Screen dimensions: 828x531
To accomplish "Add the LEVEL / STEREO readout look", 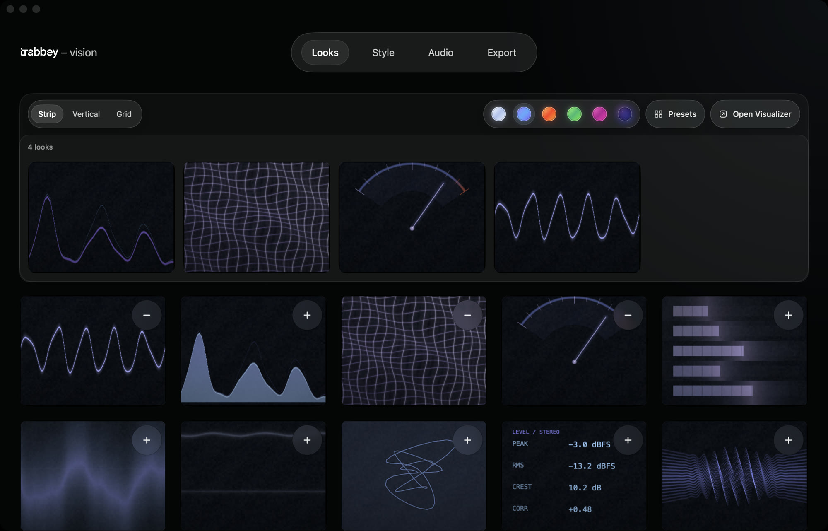I will (x=628, y=440).
